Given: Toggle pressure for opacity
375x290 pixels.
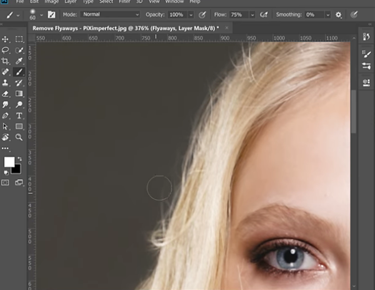Looking at the screenshot, I should [202, 15].
